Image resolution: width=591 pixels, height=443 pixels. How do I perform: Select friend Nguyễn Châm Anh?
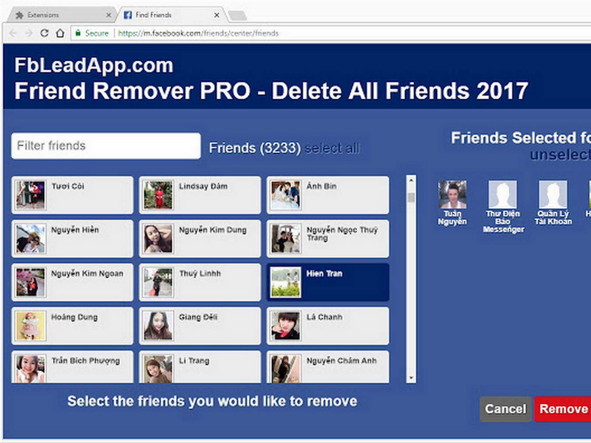(x=328, y=367)
